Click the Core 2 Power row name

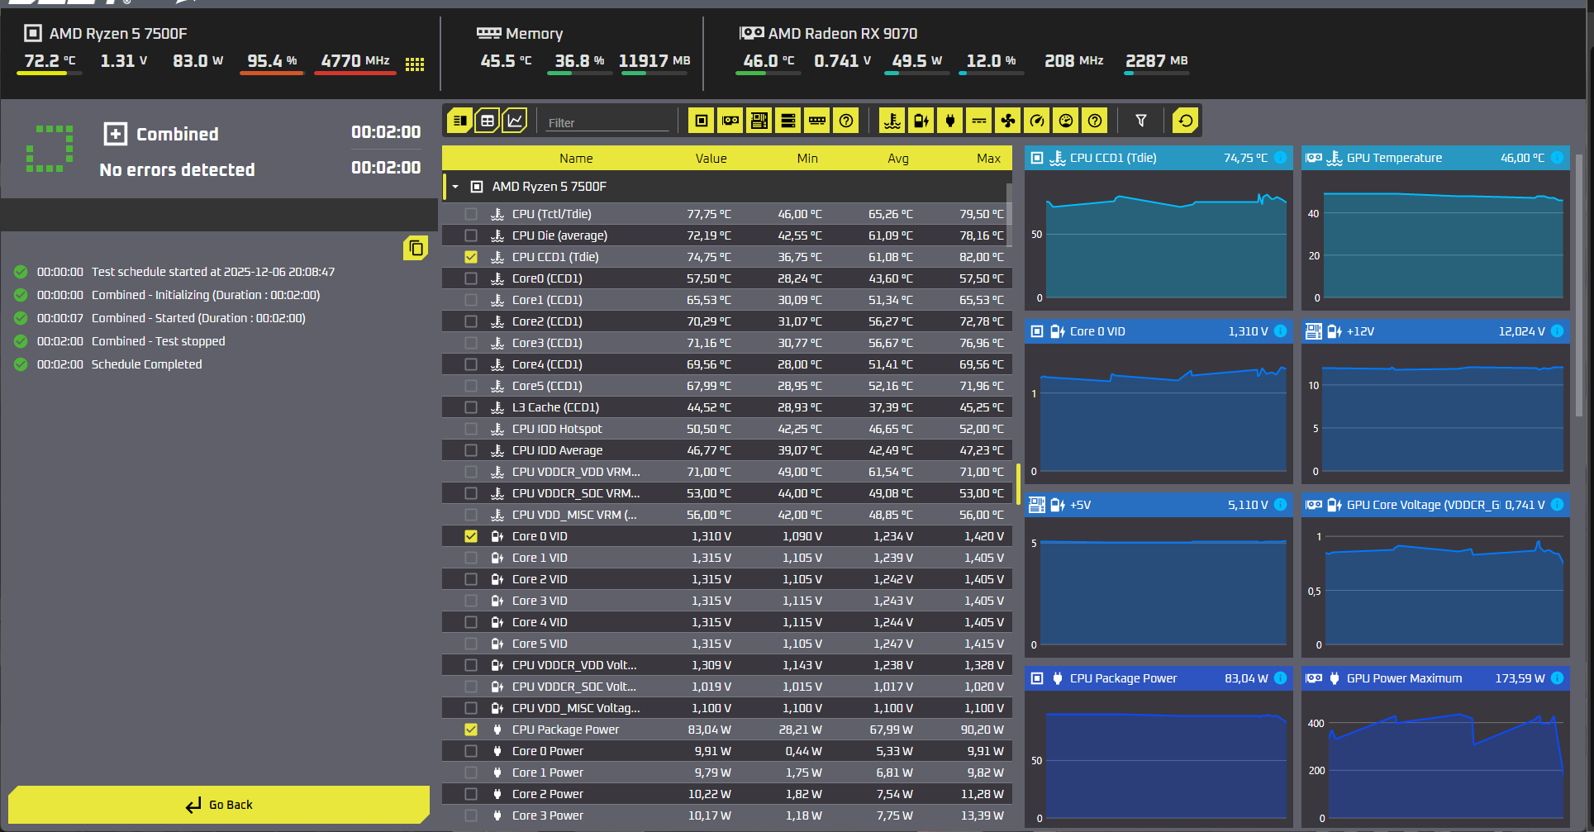point(548,794)
